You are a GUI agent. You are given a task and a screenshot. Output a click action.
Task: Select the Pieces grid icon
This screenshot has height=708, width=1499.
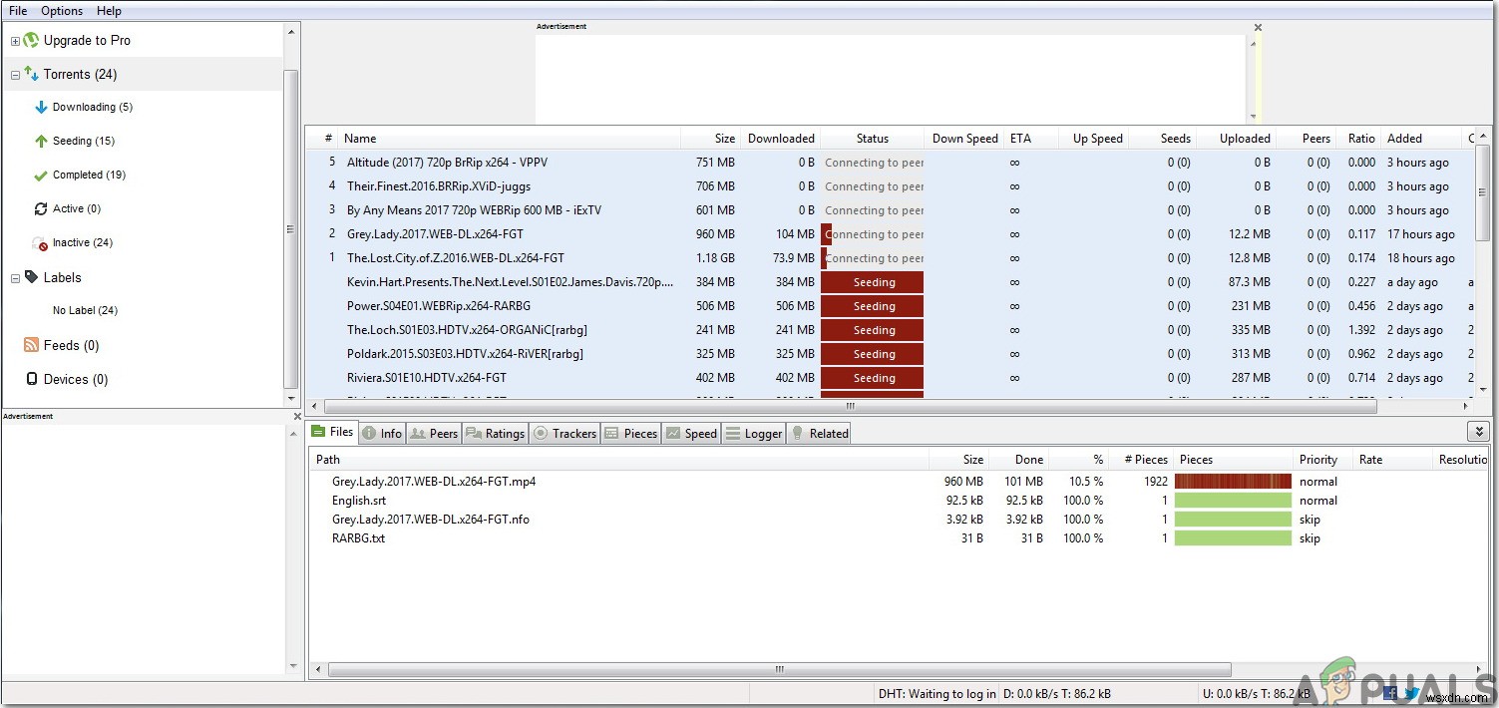click(612, 433)
